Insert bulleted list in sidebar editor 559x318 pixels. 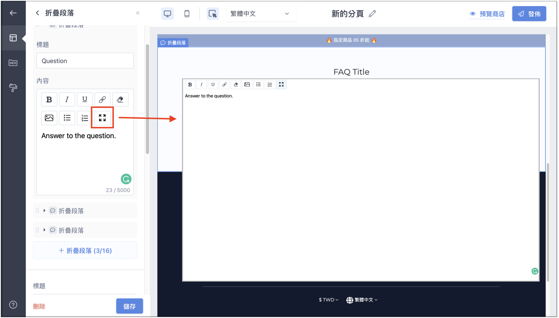pyautogui.click(x=67, y=118)
